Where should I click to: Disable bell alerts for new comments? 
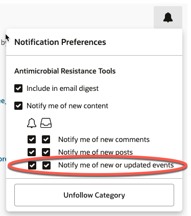(32, 139)
